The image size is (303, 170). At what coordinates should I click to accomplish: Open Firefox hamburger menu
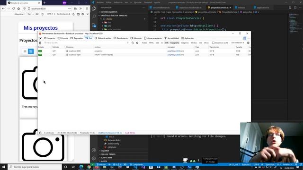(x=87, y=8)
